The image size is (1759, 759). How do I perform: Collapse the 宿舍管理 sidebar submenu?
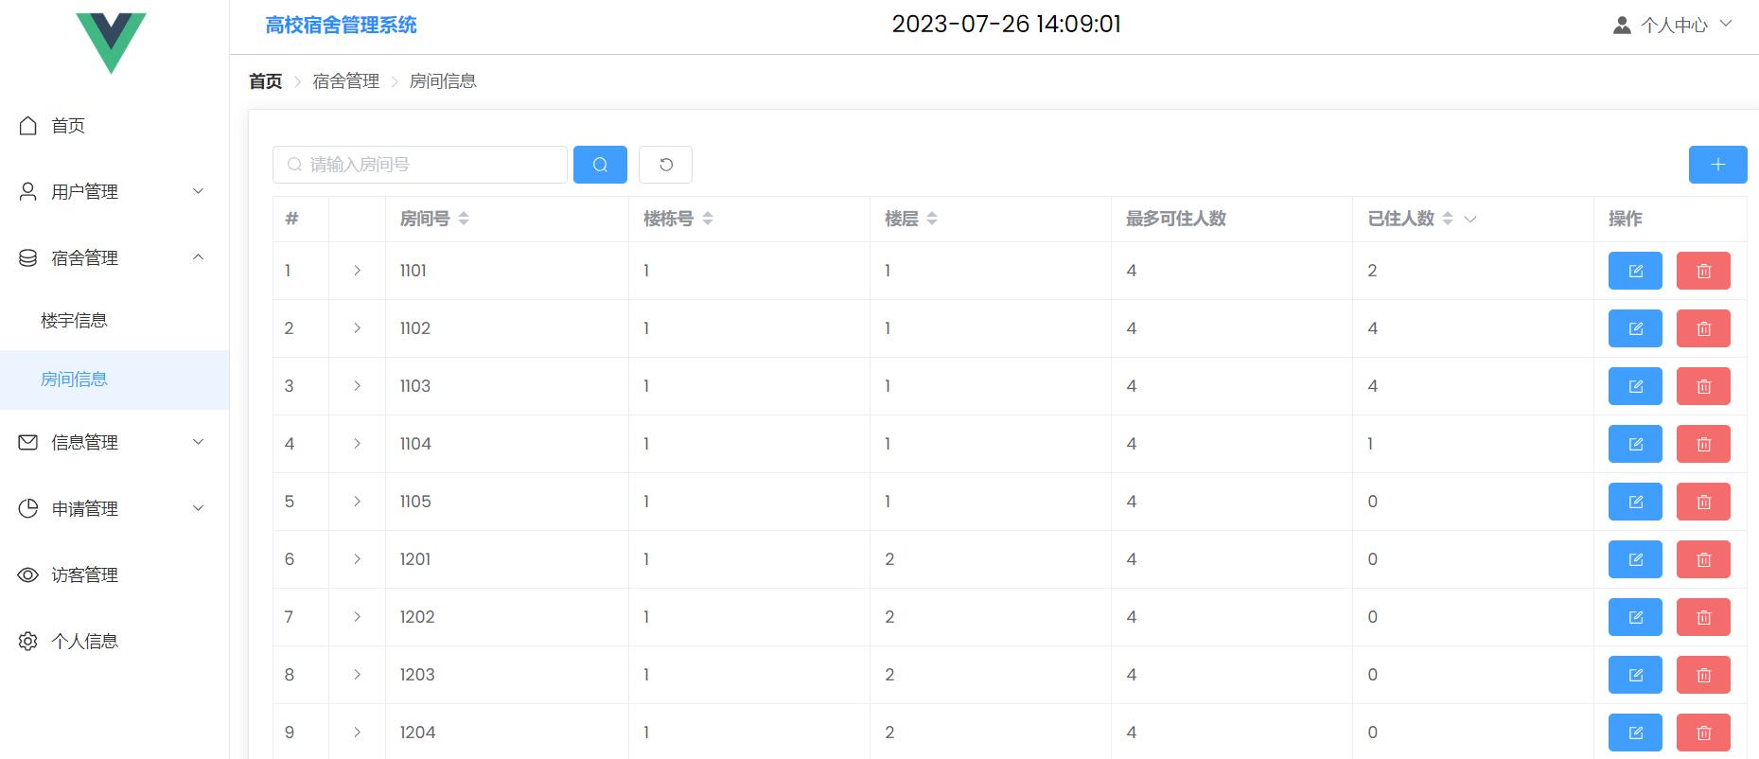coord(198,257)
